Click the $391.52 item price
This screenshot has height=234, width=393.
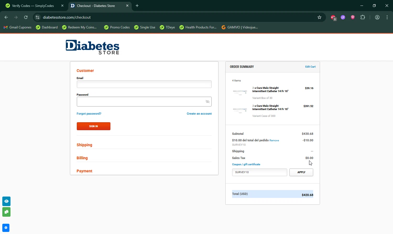pos(308,106)
